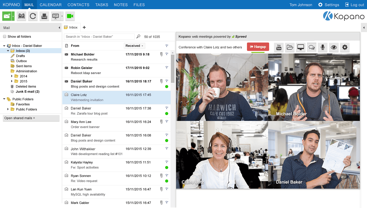Click Claire Lotz's video tile
The image size is (367, 208).
(222, 155)
